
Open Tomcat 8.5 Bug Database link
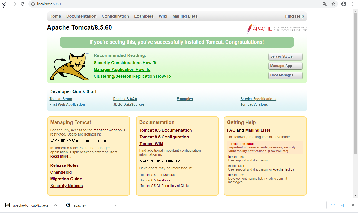click(158, 175)
